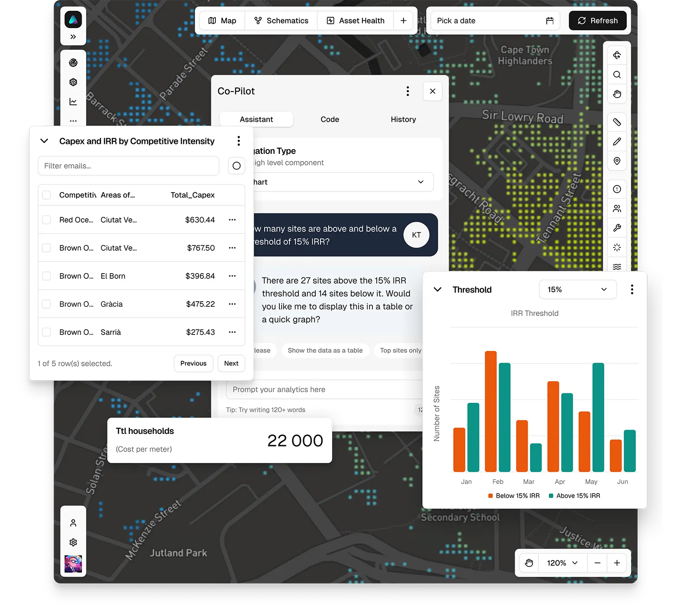Tick the checkbox for El Born row
692x605 pixels.
46,276
